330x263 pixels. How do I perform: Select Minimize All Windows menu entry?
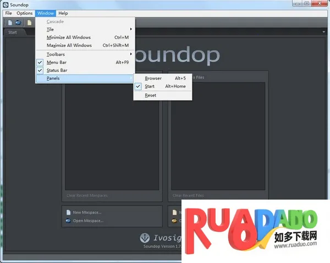click(69, 37)
